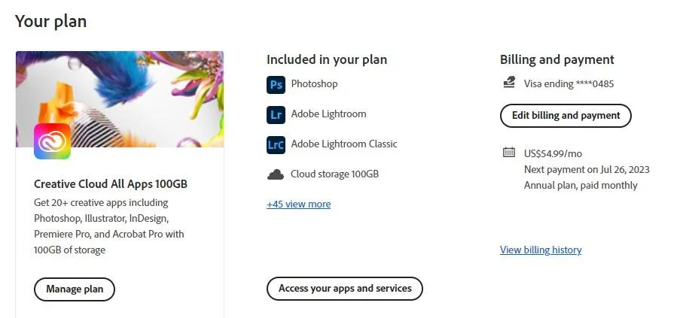Screen dimensions: 686x318
Task: Click the colorful plan banner image
Action: pyautogui.click(x=120, y=99)
